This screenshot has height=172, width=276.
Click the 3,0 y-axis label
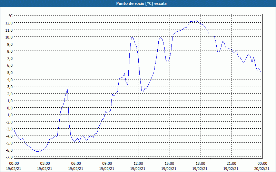(x=10, y=87)
